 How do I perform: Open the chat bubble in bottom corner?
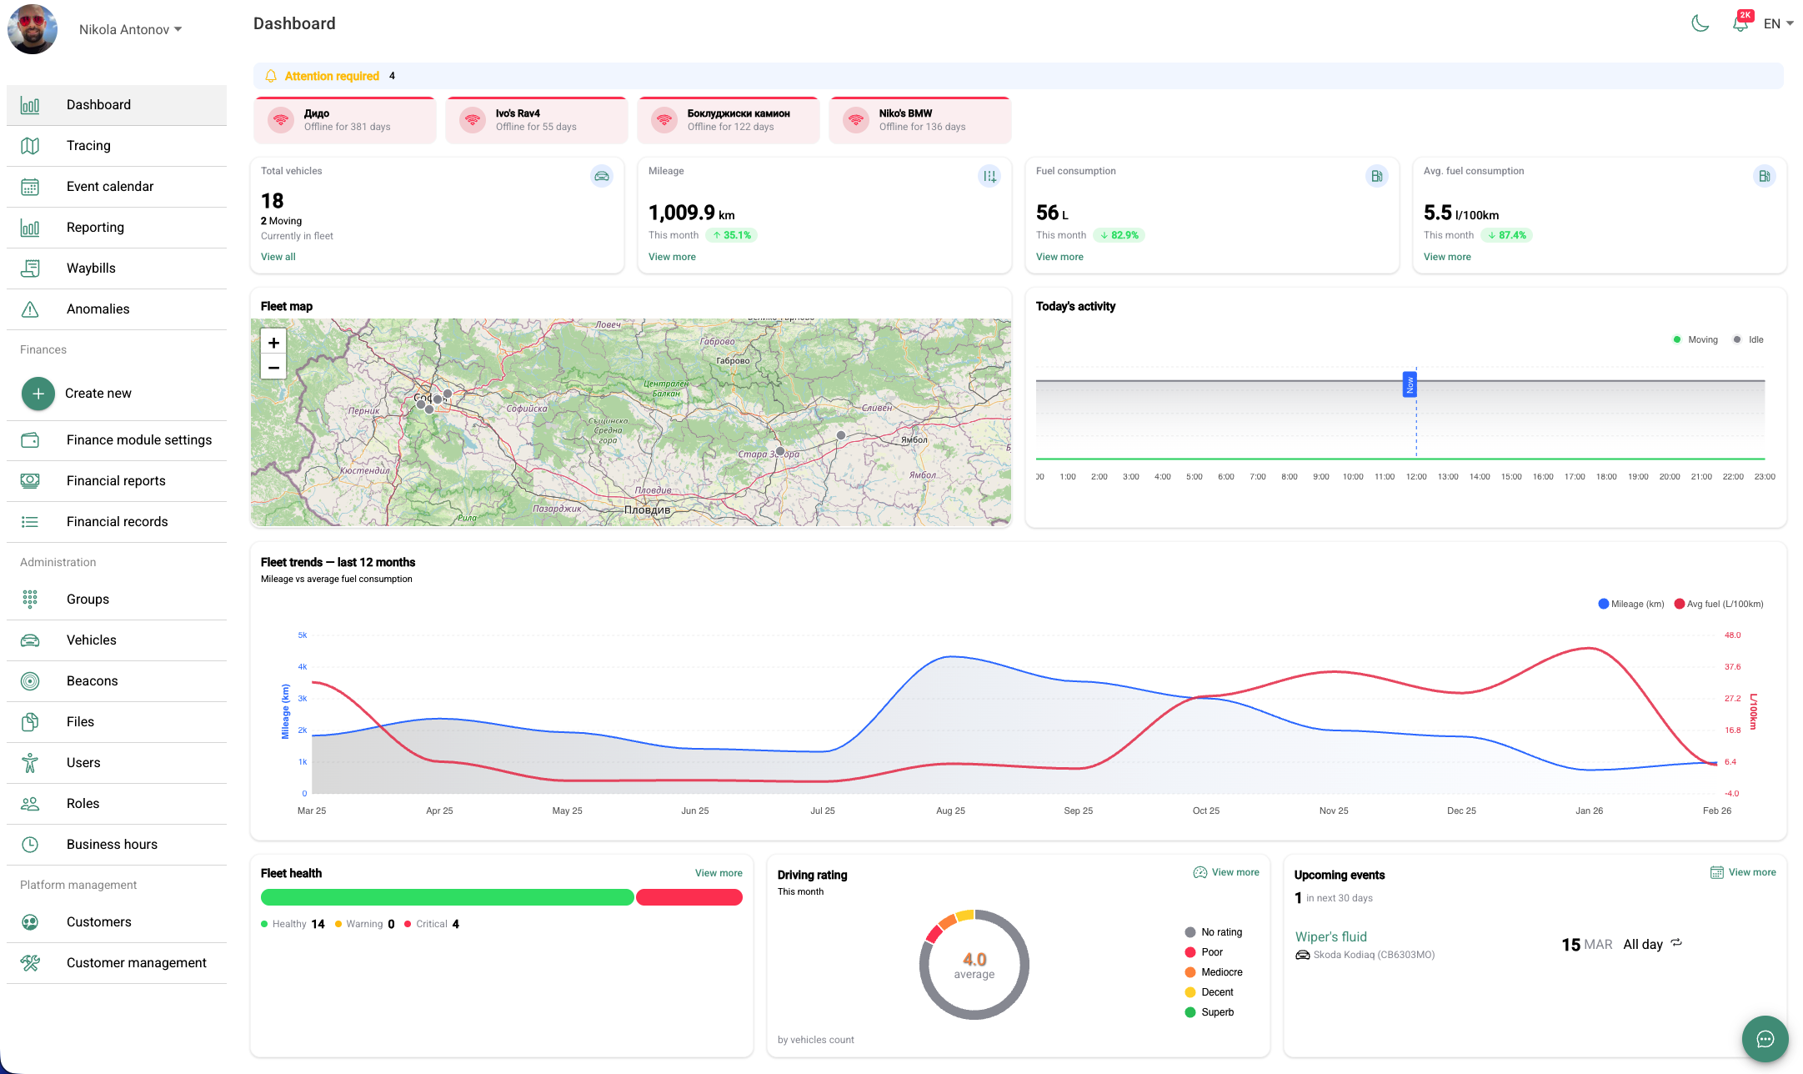coord(1765,1039)
